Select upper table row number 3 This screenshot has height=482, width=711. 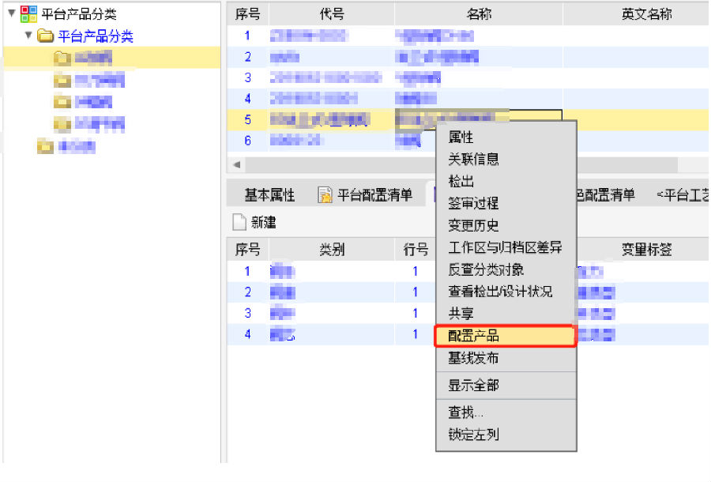click(x=247, y=77)
